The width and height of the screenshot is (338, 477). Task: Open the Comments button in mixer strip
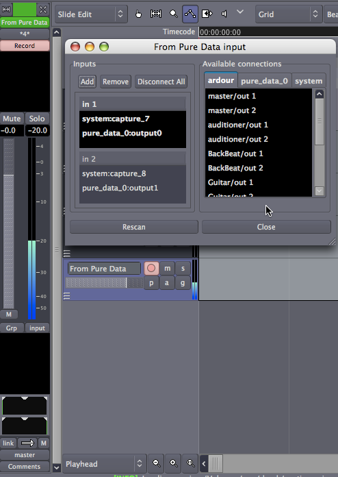coord(25,466)
